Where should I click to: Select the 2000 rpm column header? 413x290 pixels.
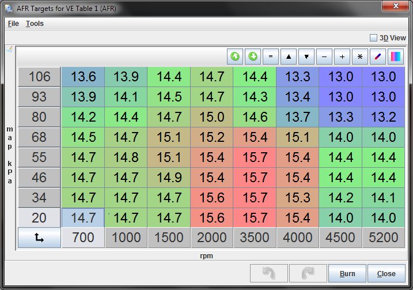coord(212,238)
